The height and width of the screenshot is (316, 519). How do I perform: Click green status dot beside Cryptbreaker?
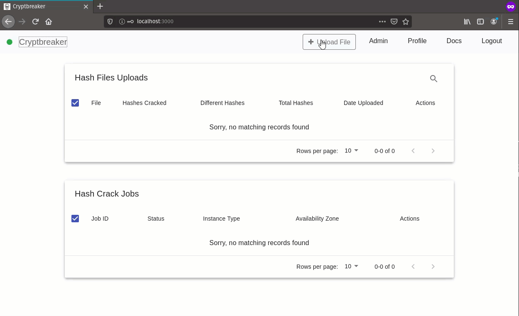coord(10,42)
